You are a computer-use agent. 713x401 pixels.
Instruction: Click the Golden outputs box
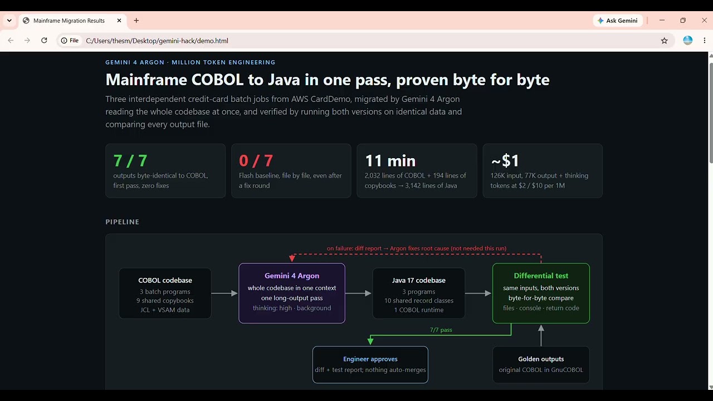click(541, 365)
